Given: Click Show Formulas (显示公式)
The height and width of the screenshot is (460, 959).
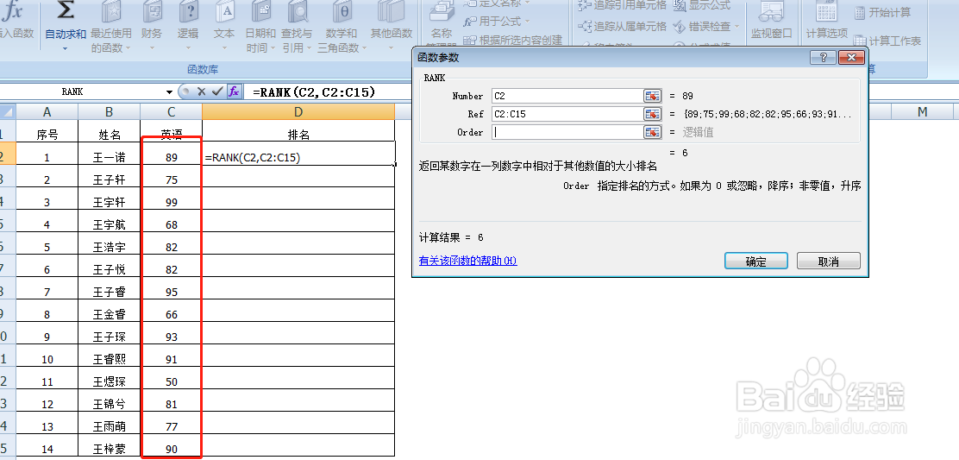Looking at the screenshot, I should 702,5.
